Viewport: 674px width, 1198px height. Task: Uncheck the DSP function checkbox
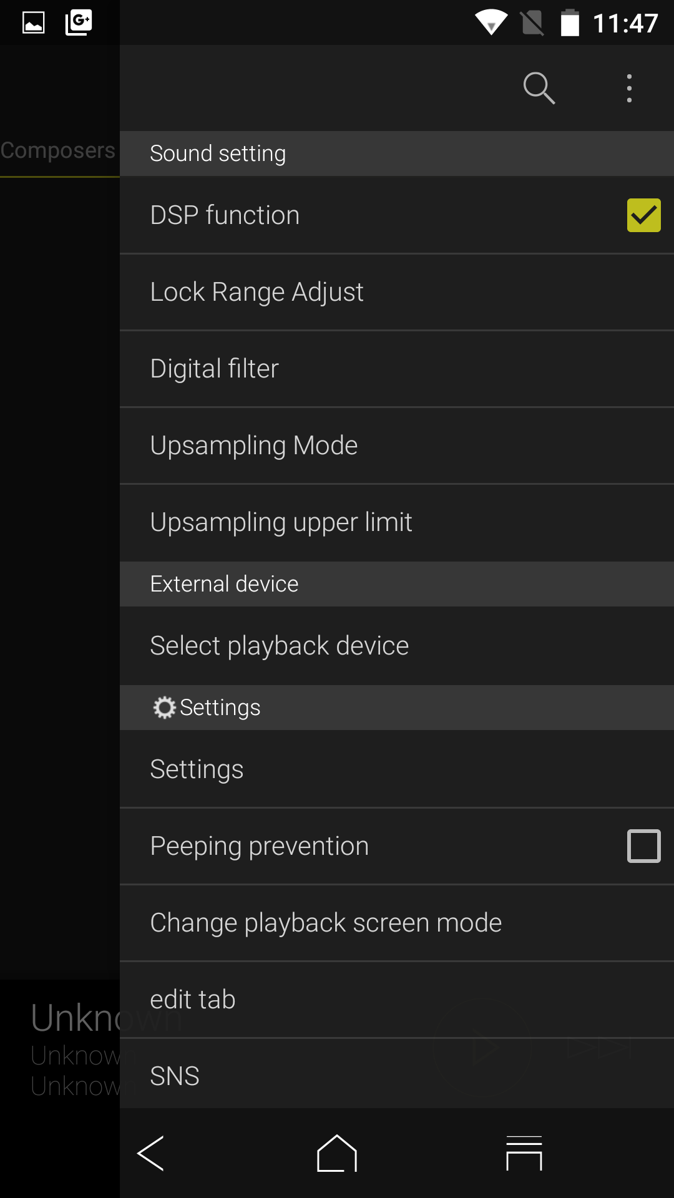coord(643,215)
